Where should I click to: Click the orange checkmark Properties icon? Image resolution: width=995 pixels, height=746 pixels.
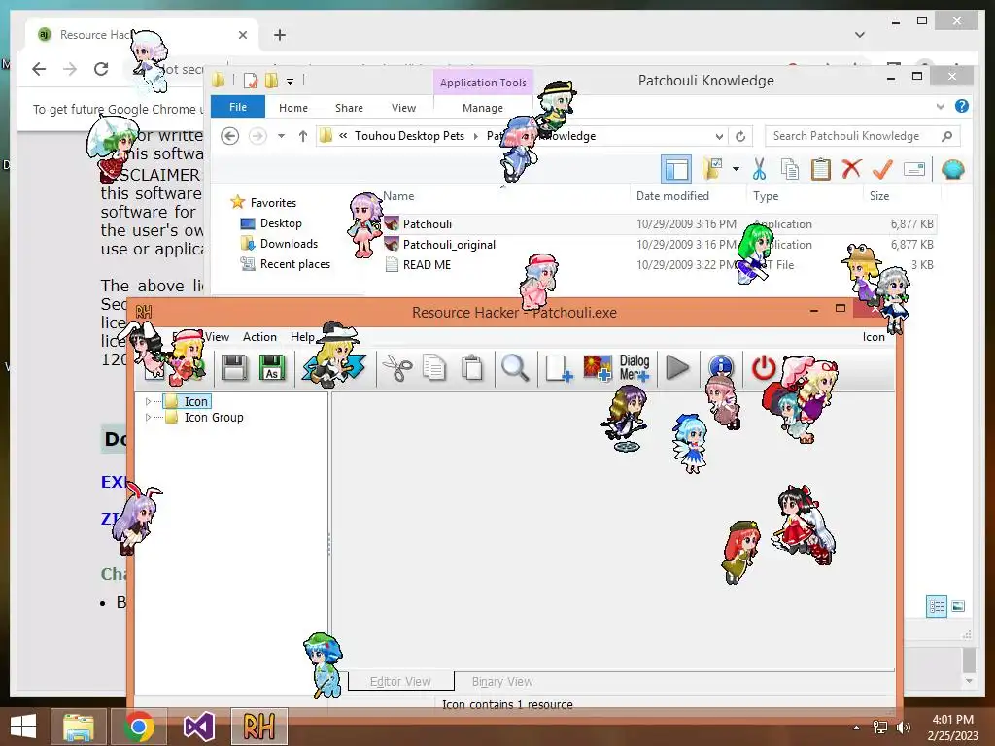pos(882,169)
